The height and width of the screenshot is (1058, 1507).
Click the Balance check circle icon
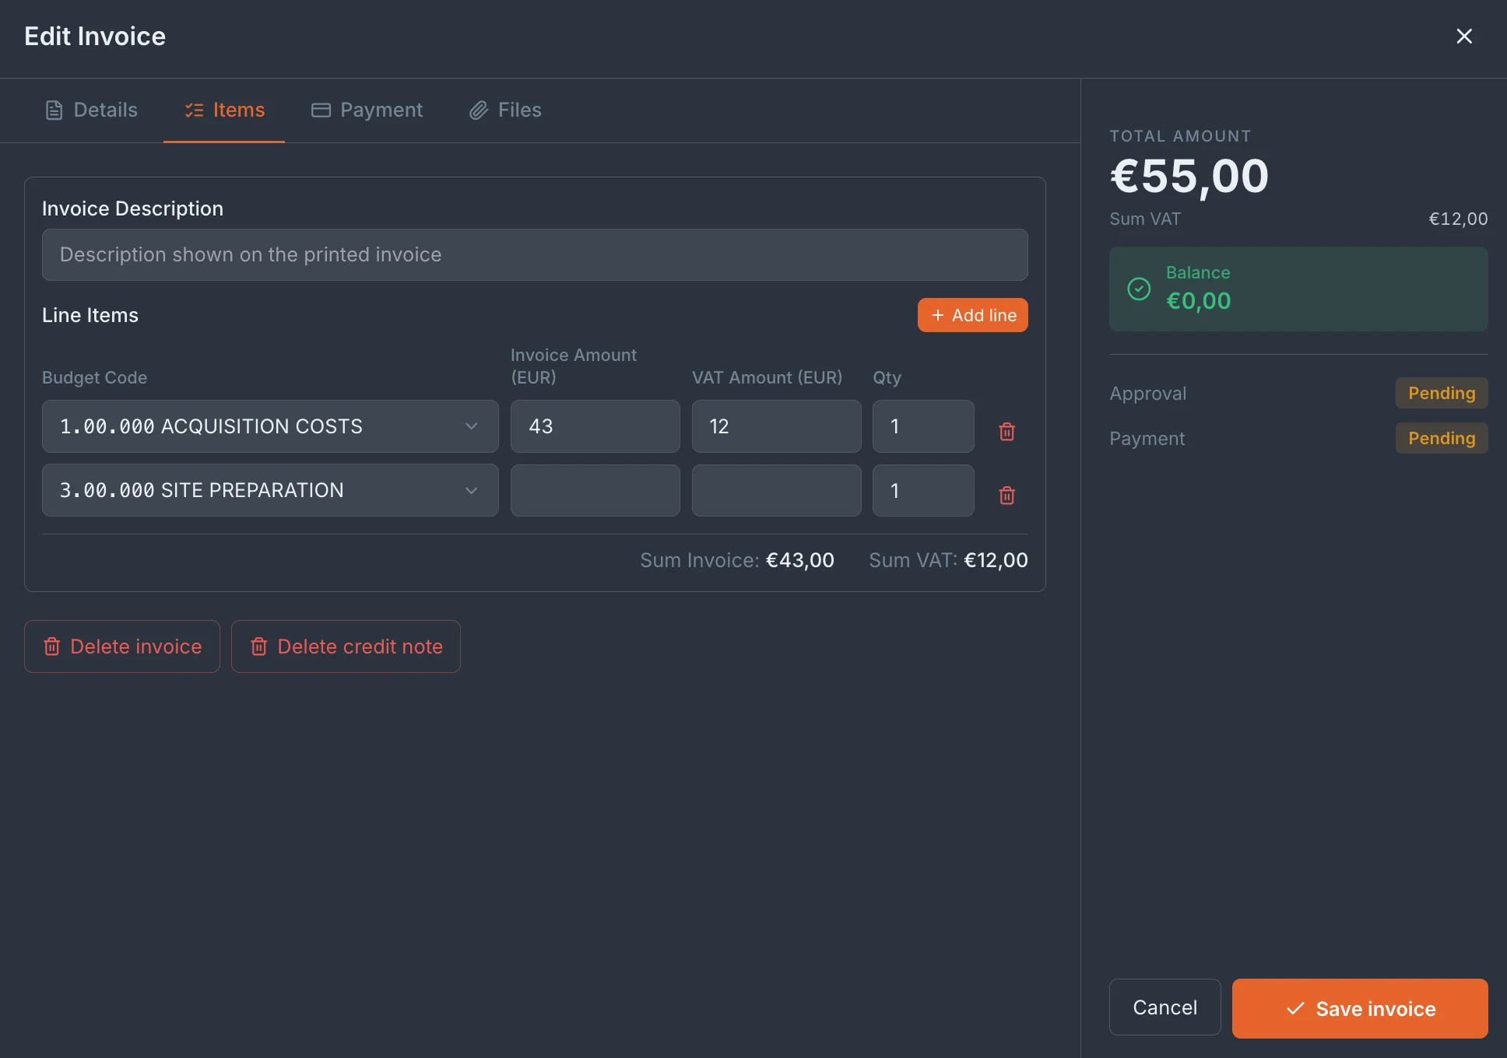point(1139,289)
